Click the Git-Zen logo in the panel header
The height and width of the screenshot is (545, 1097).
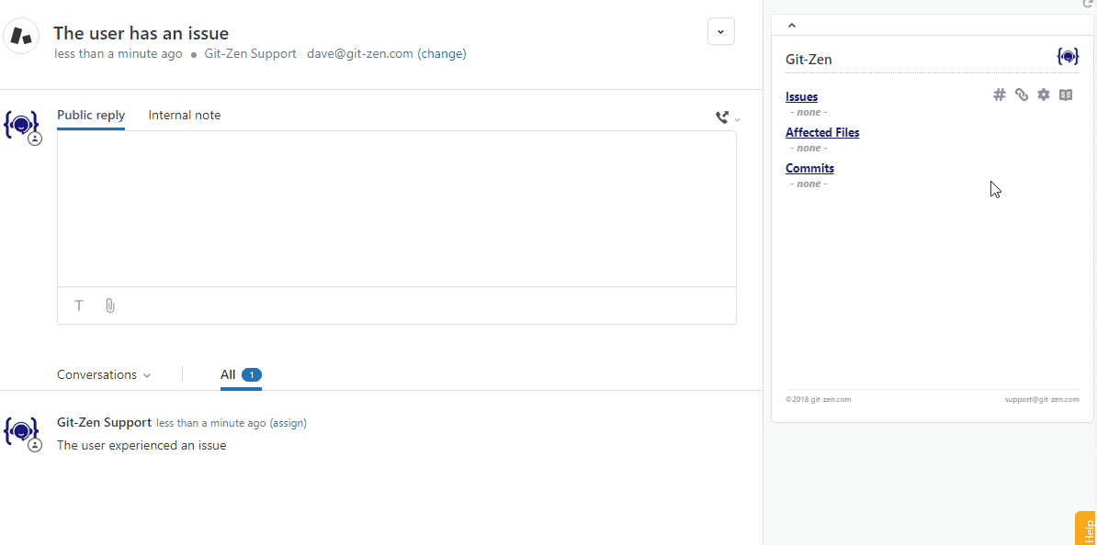[x=1068, y=57]
